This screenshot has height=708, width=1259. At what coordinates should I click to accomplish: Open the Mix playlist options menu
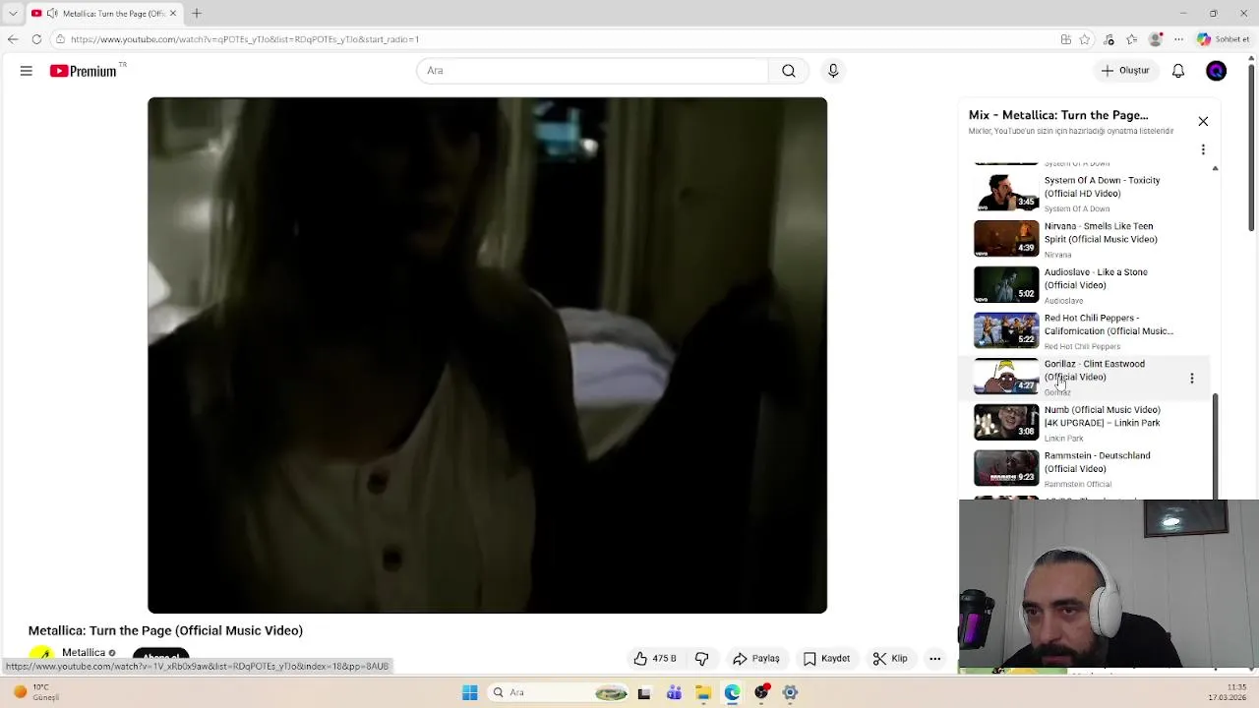[x=1203, y=149]
